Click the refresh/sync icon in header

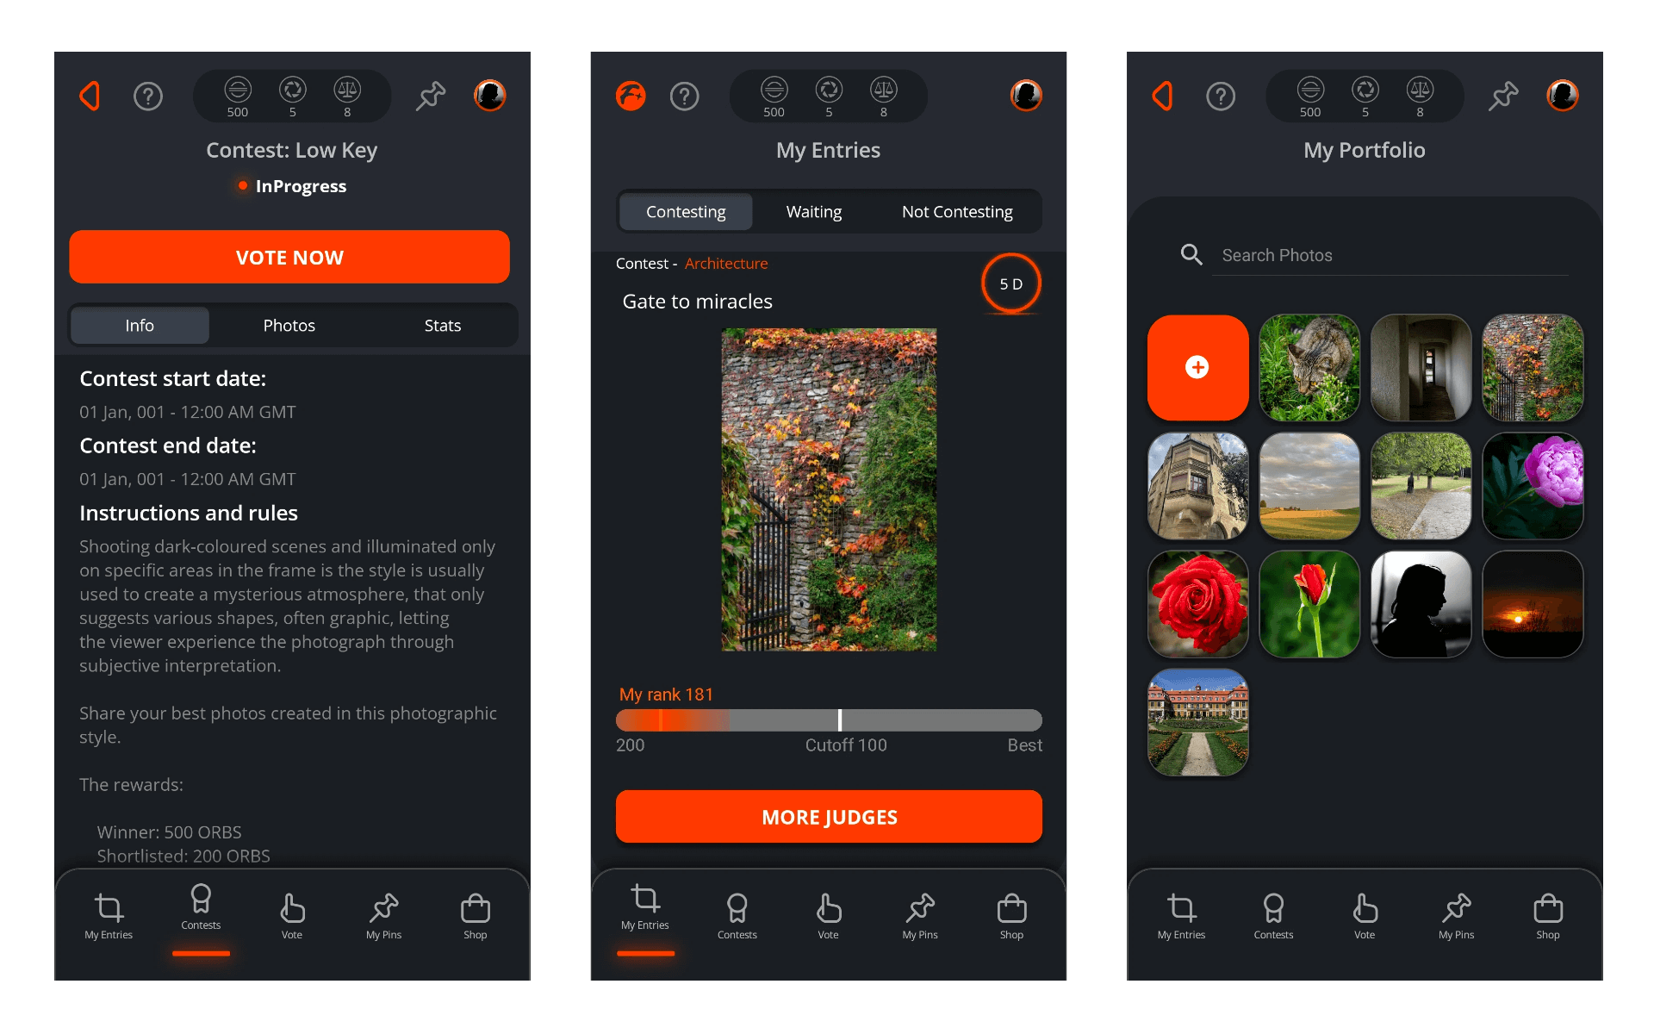pyautogui.click(x=293, y=96)
